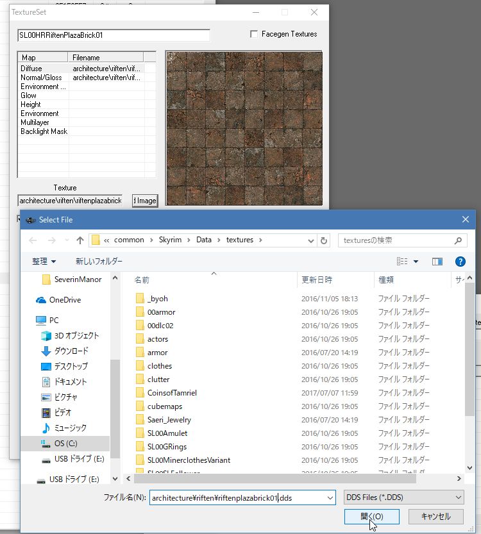The height and width of the screenshot is (534, 481).
Task: Click the Forward arrow in Select File dialog
Action: [x=51, y=240]
